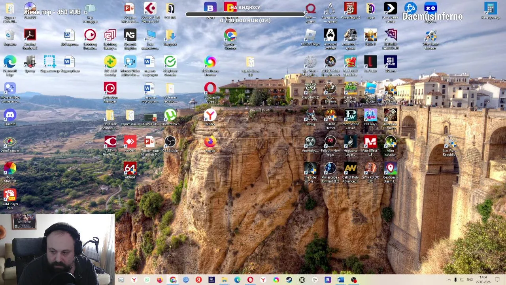Open the Загрузки downloads folder shortcut
The height and width of the screenshot is (285, 506).
[170, 38]
